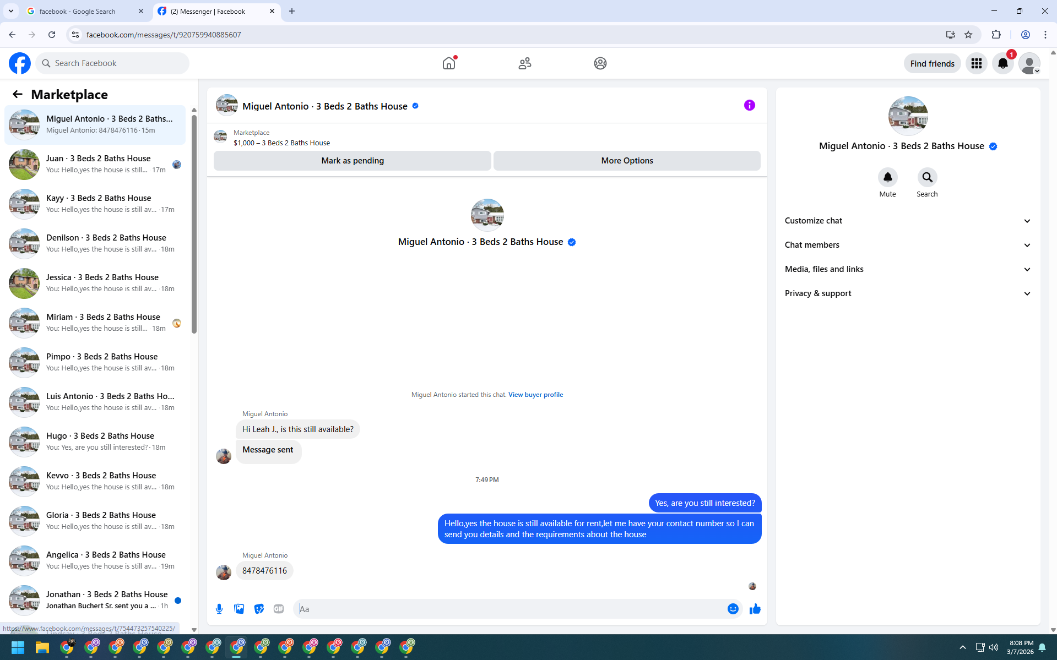Click Find friends button
This screenshot has height=660, width=1057.
(932, 63)
